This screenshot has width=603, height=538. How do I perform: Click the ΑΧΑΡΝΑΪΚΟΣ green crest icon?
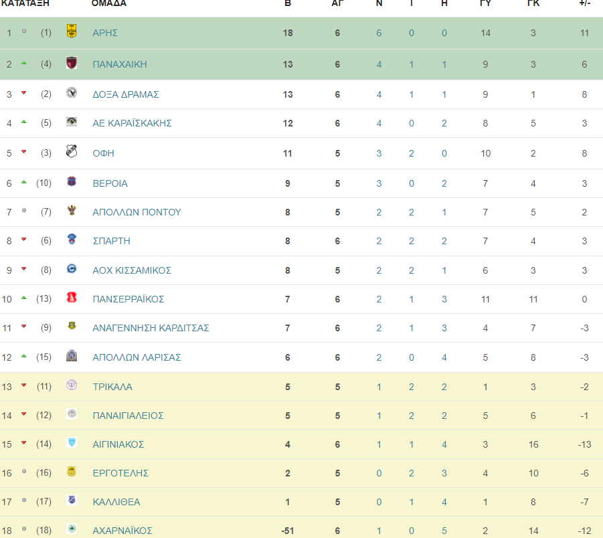72,529
